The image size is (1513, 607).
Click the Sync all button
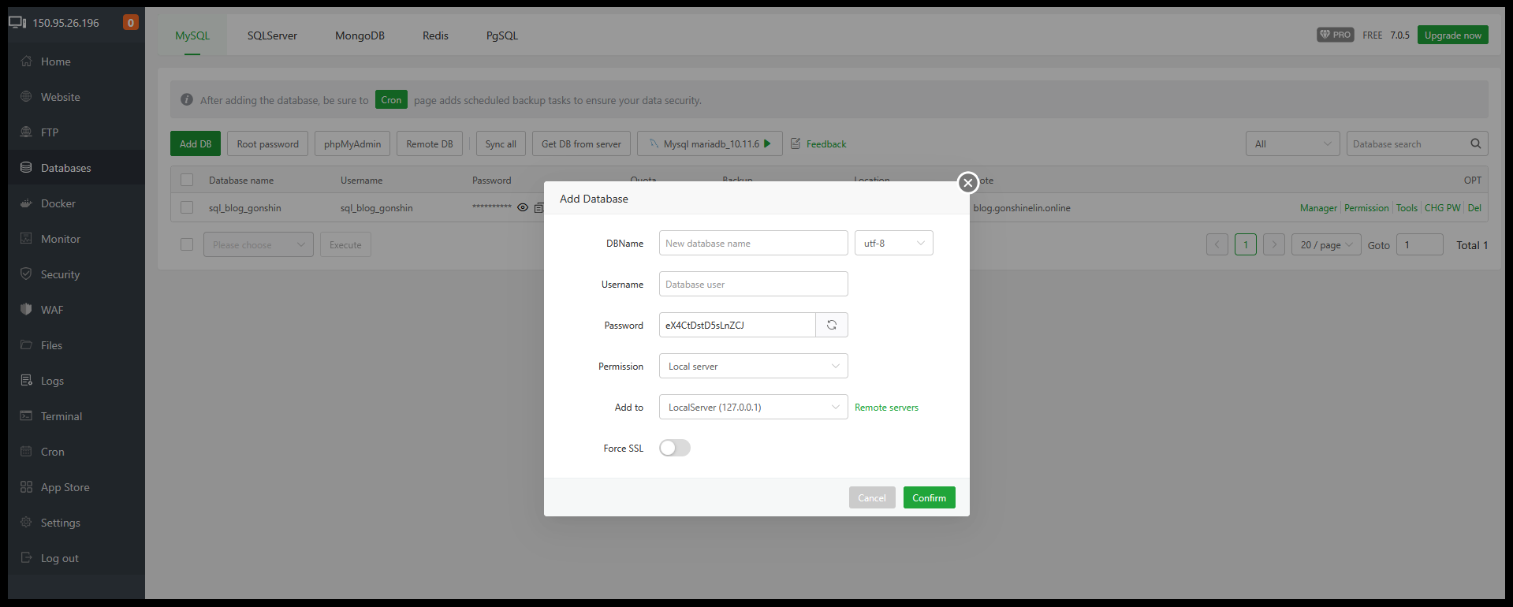tap(501, 143)
